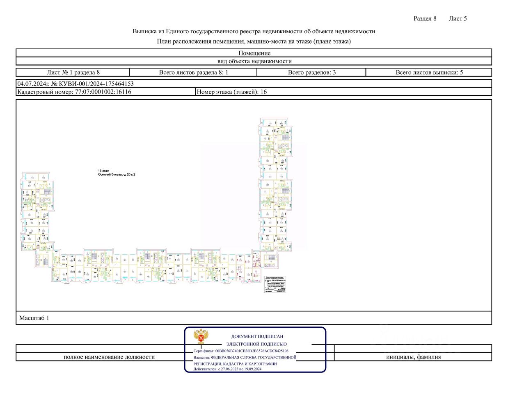Select the subtitle "План расположения помещения, машино-места"
The image size is (508, 393).
(254, 41)
